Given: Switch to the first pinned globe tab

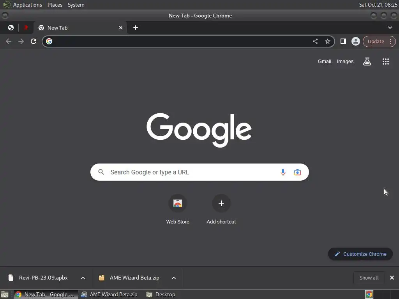Looking at the screenshot, I should click(x=11, y=28).
